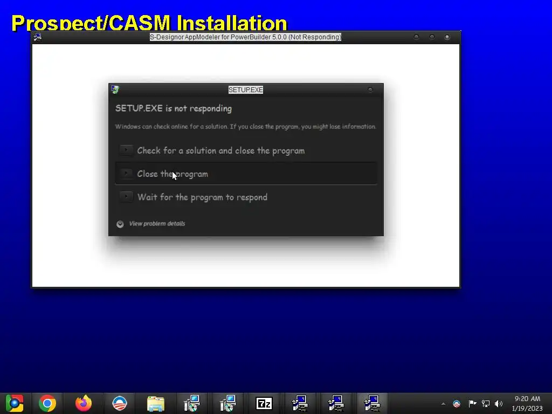The image size is (552, 414).
Task: Open Windows Explorer folder icon on taskbar
Action: coord(156,403)
